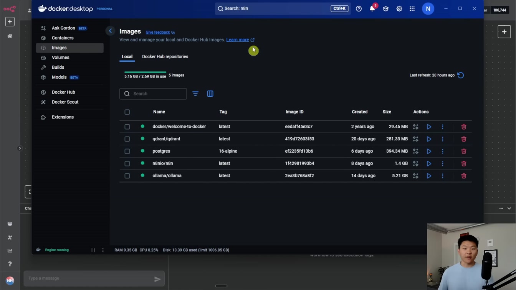Run the n8nio/n8n image
This screenshot has height=290, width=516.
(x=429, y=163)
